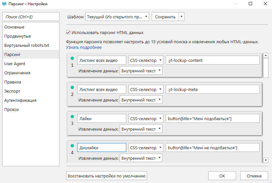Click the green status dot of rule 2
This screenshot has width=272, height=183.
coord(72,87)
